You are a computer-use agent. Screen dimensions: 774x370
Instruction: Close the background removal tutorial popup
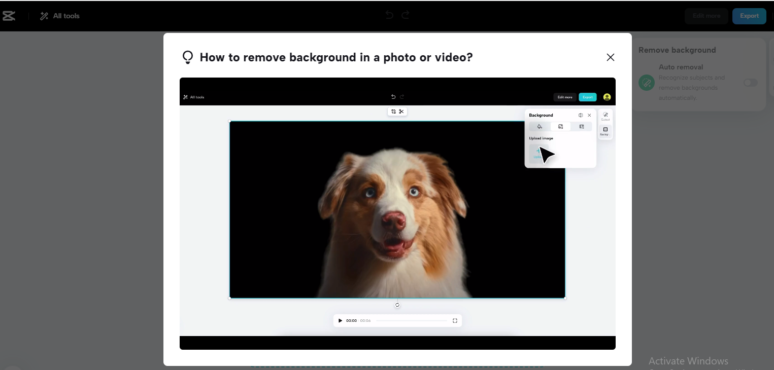click(611, 57)
